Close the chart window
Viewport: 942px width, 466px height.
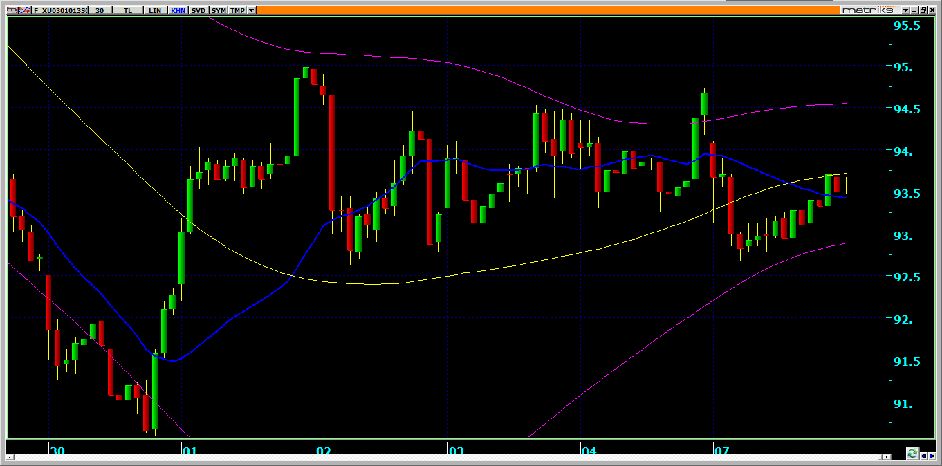pos(932,10)
